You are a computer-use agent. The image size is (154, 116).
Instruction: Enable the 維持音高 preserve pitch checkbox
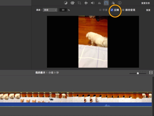123,10
